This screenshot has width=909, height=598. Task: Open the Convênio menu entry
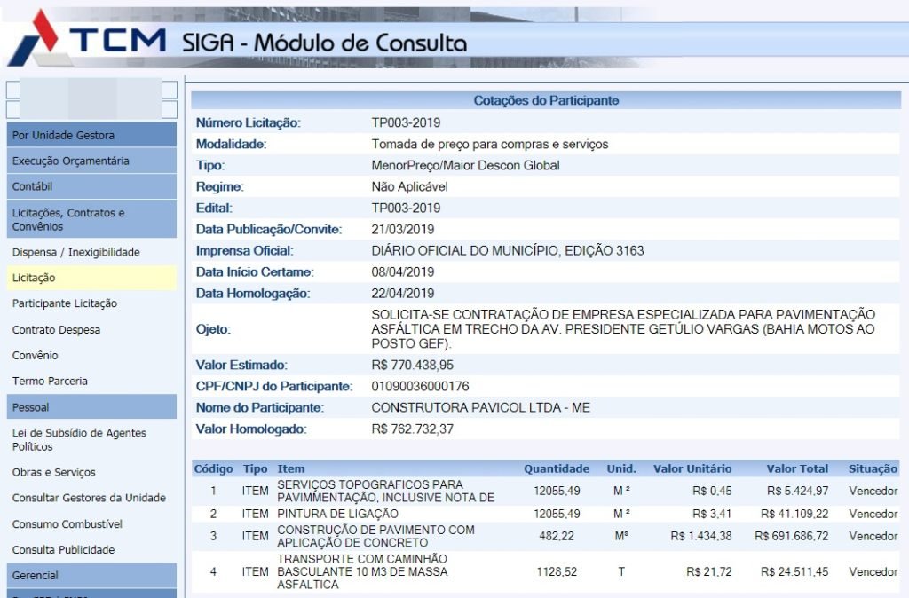(36, 355)
